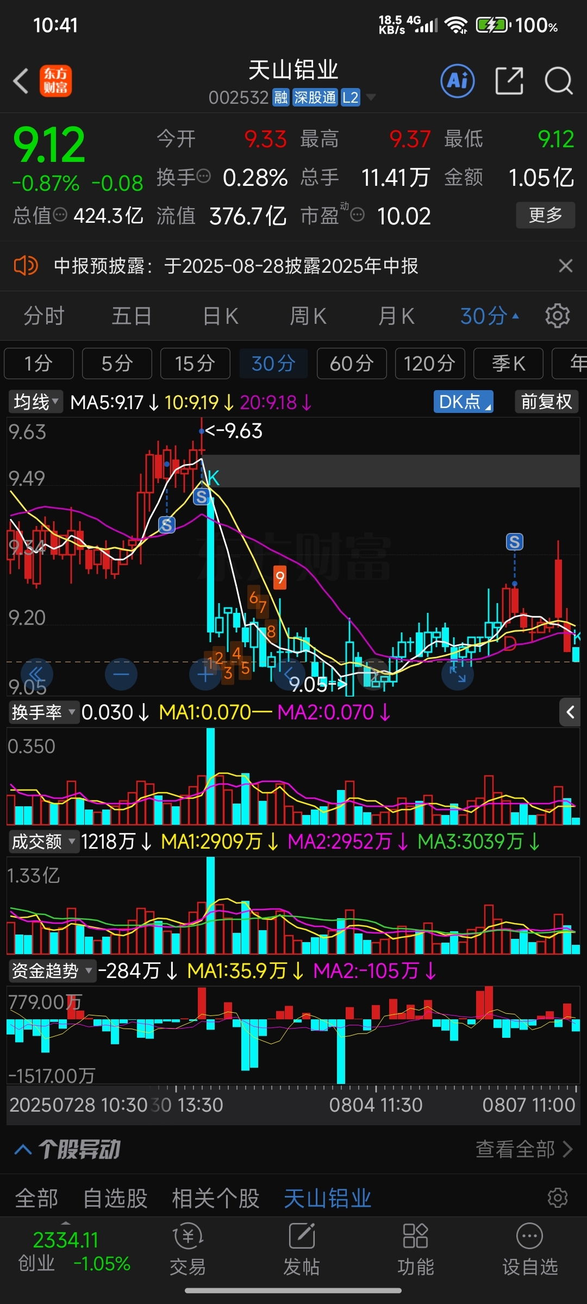The width and height of the screenshot is (587, 1304).
Task: Select the 季K period
Action: [x=508, y=363]
